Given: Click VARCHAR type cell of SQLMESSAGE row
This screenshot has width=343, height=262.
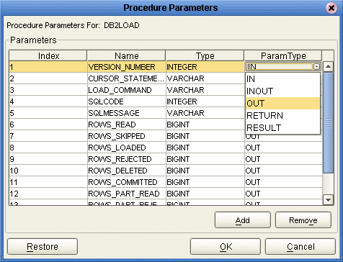Looking at the screenshot, I should 205,113.
